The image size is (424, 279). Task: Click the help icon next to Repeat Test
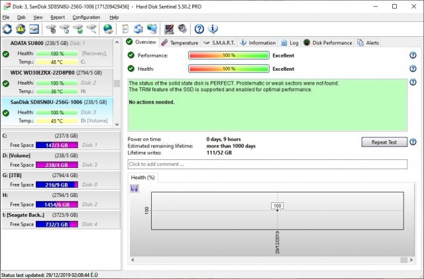[413, 142]
